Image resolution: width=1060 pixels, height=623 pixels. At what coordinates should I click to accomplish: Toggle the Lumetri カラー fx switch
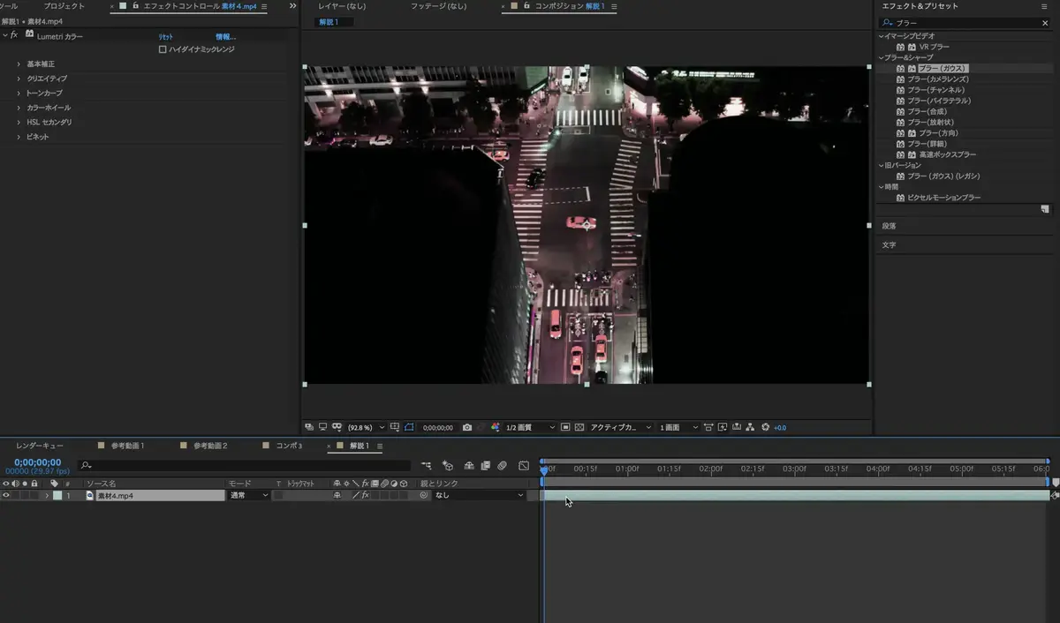(14, 35)
